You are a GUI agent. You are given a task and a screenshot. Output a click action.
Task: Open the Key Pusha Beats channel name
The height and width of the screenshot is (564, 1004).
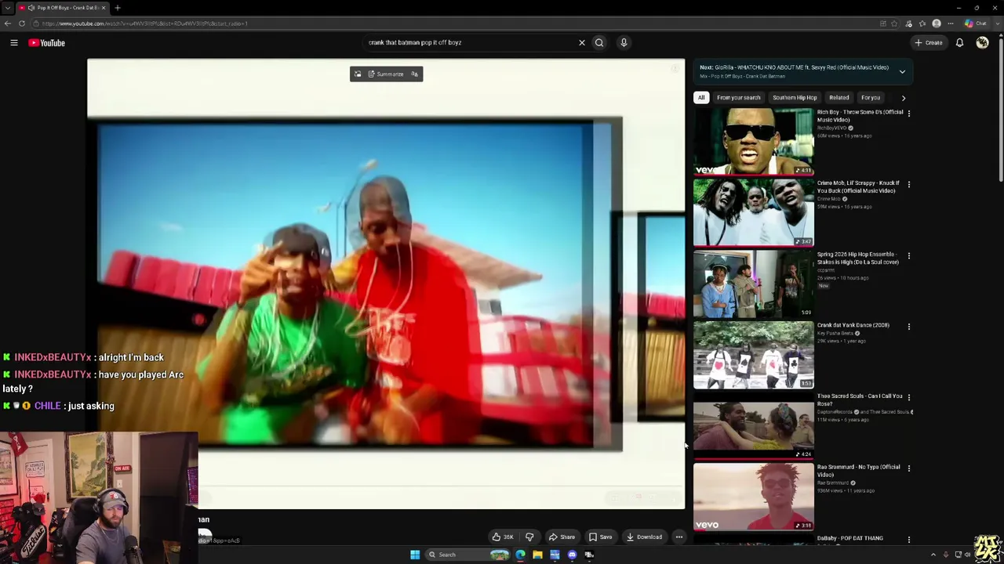point(835,333)
